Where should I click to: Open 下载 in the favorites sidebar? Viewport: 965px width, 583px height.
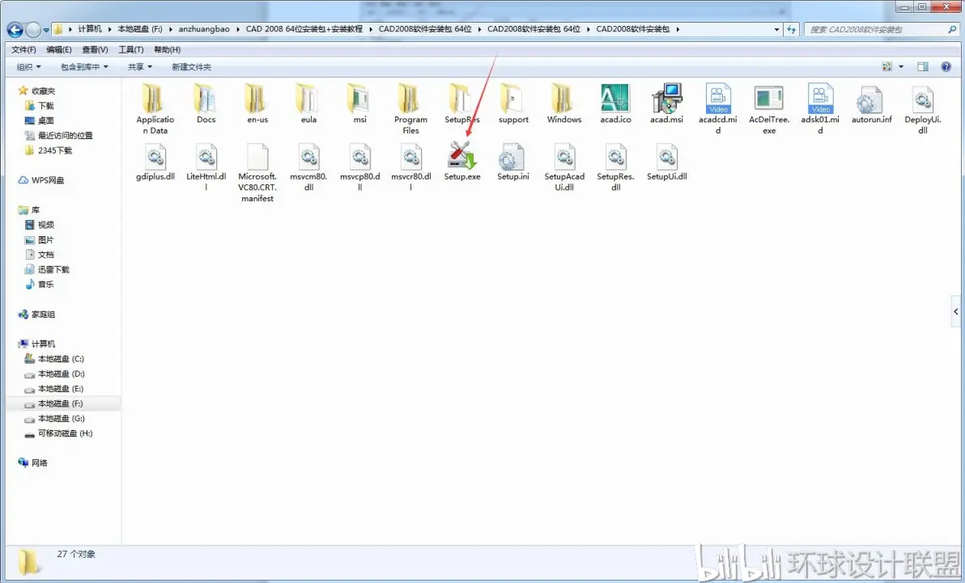coord(45,106)
